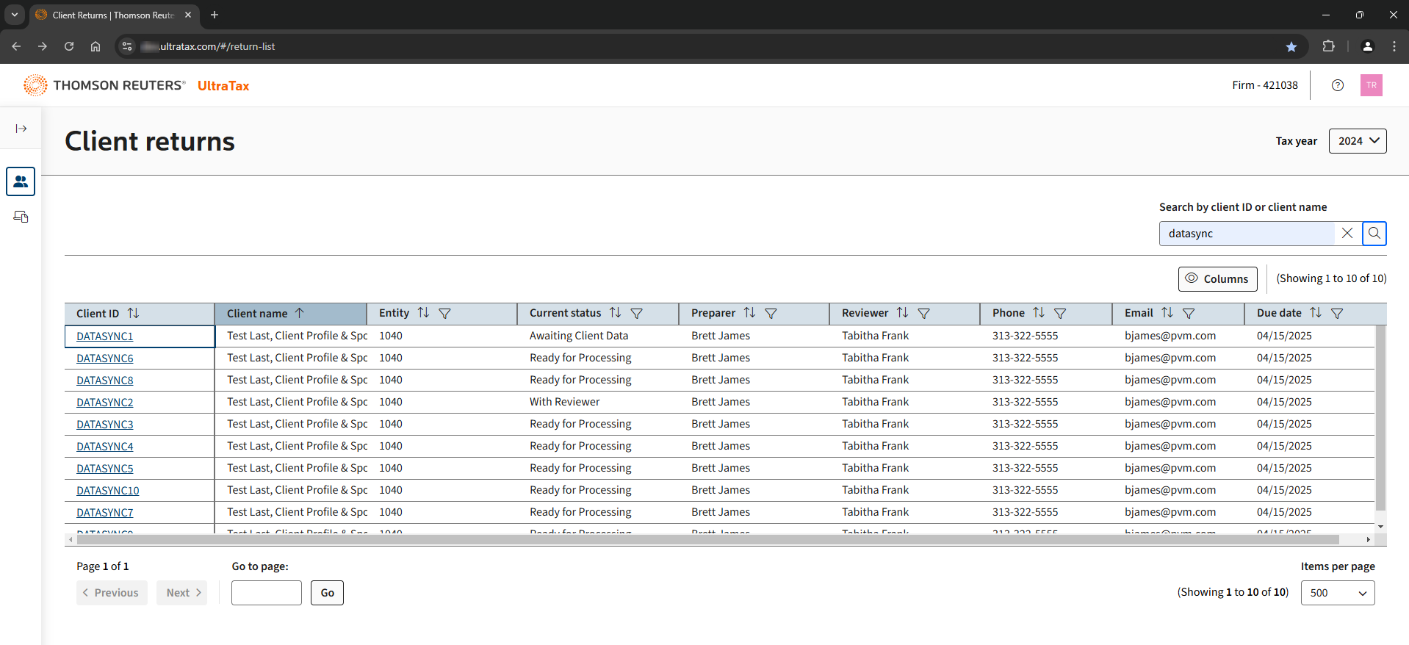
Task: Click the table's horizontal scrollbar
Action: (x=705, y=540)
